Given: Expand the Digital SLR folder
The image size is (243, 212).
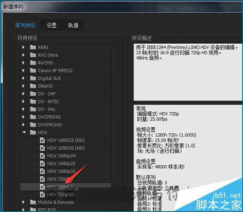Looking at the screenshot, I should [23, 78].
